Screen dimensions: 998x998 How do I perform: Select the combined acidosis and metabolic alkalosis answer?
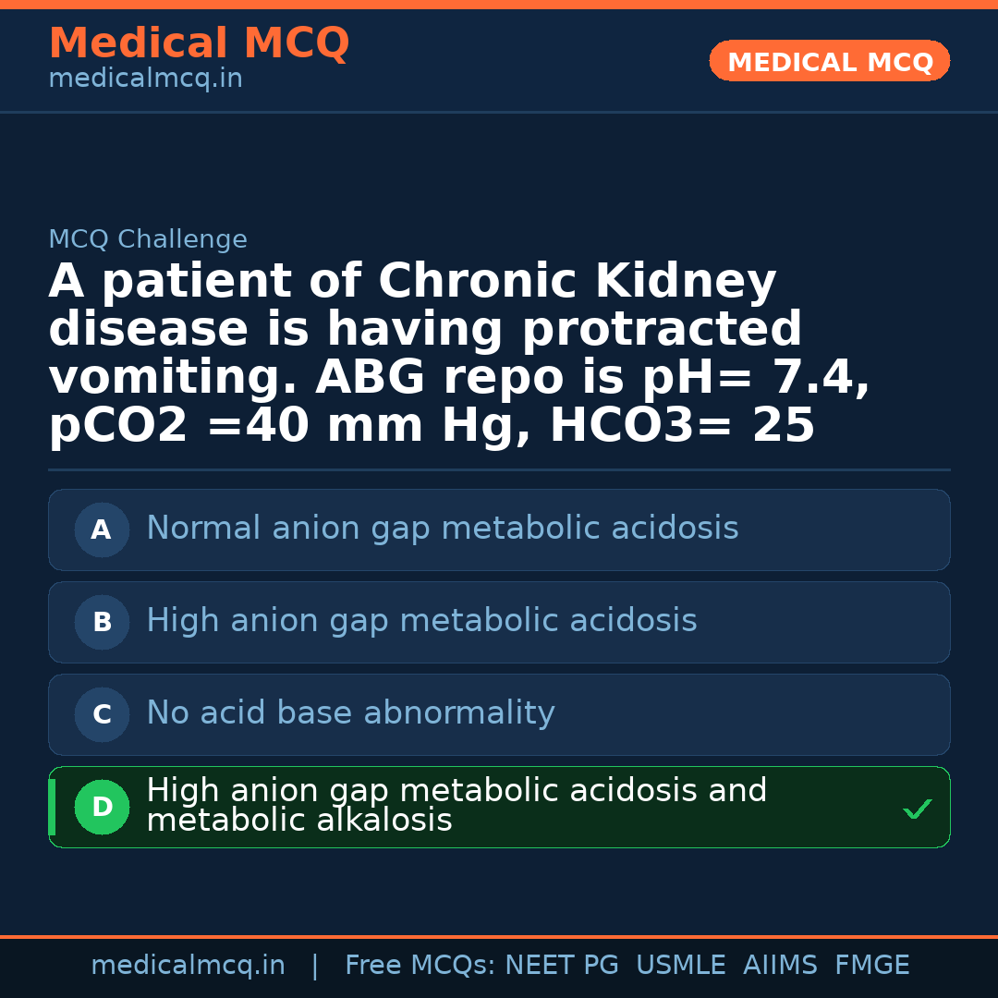[x=456, y=806]
